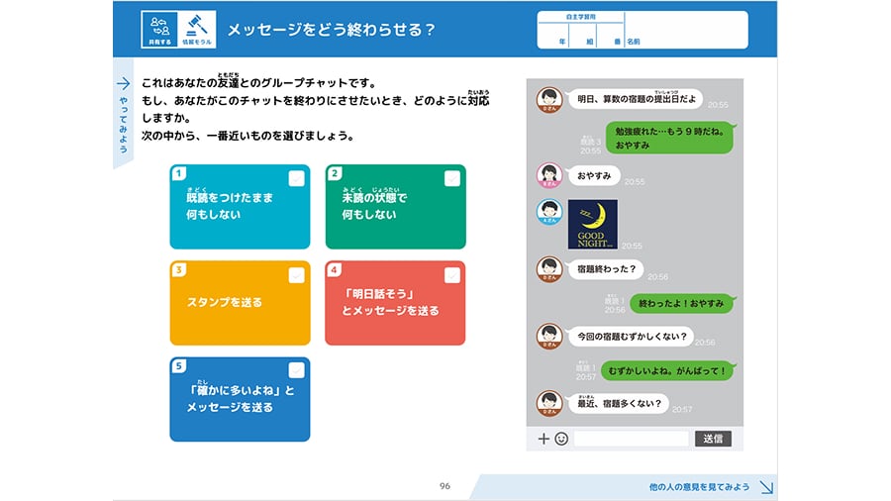Click the 組 class field in header
The width and height of the screenshot is (891, 501).
pos(582,36)
